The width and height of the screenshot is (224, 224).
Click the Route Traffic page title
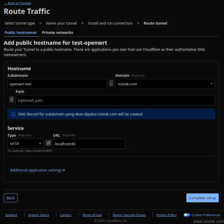[x=27, y=11]
